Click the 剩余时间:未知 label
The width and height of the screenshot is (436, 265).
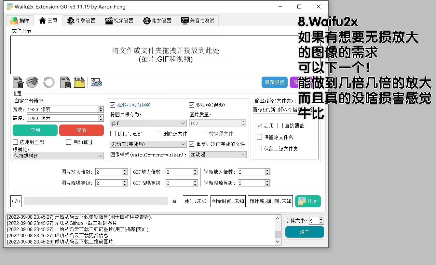[x=228, y=201]
